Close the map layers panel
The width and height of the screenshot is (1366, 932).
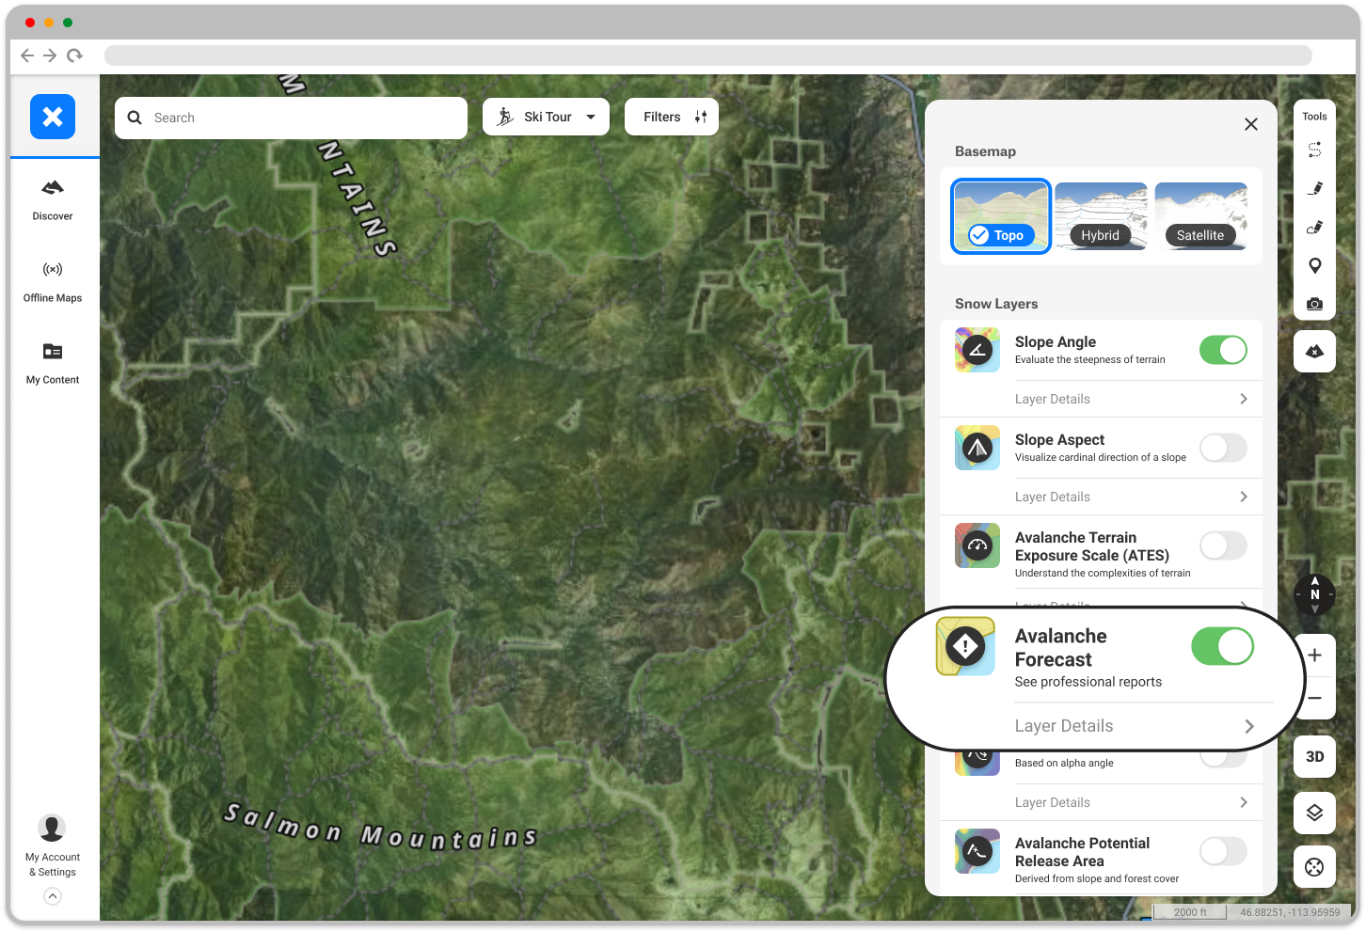tap(1251, 124)
